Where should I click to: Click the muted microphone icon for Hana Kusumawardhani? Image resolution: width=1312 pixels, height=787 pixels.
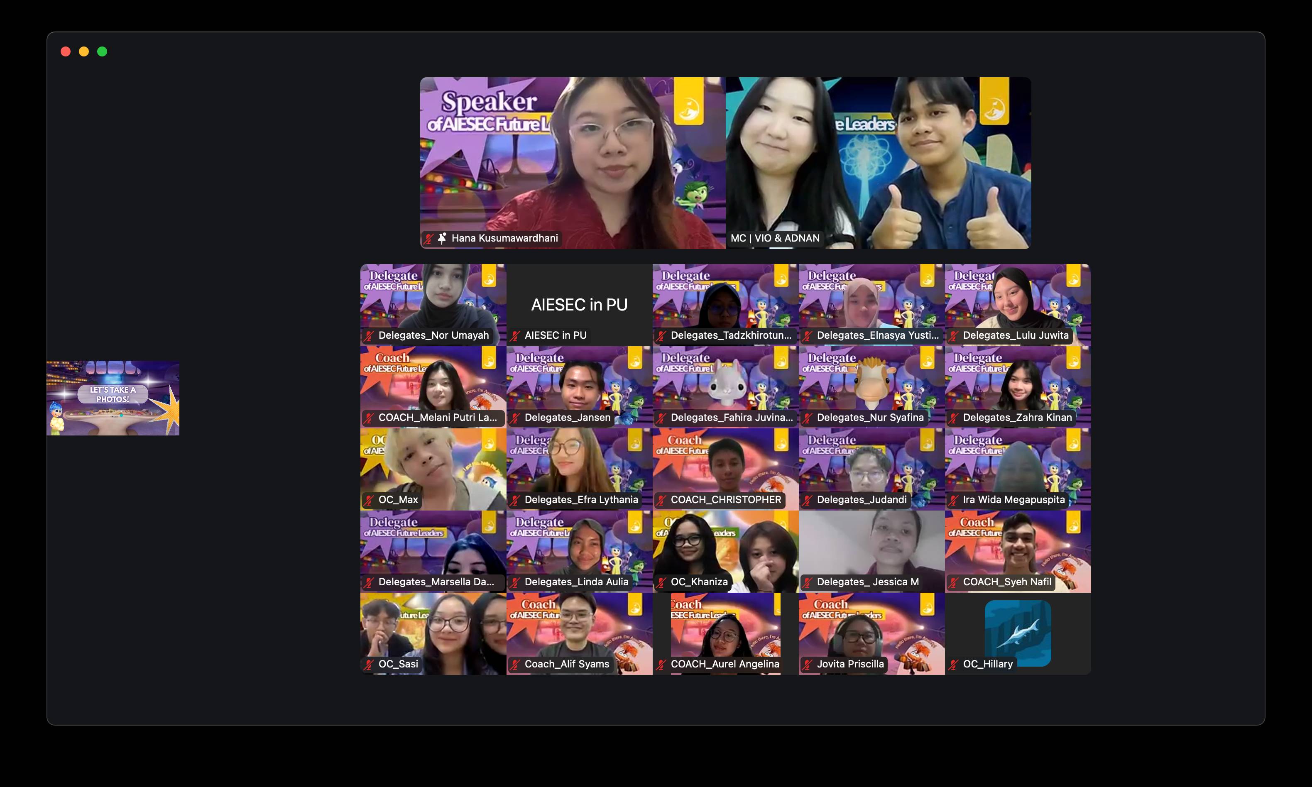pos(428,239)
